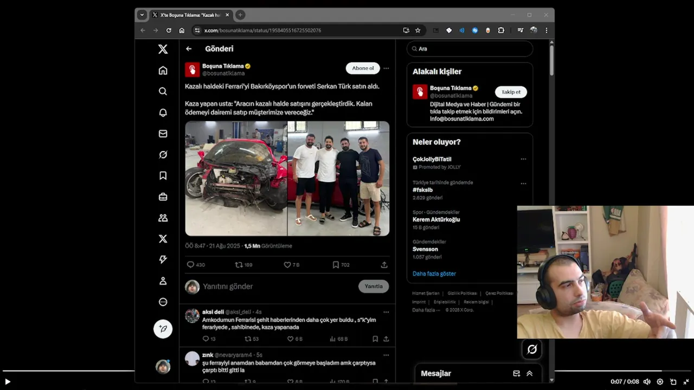694x390 pixels.
Task: Exit fullscreen in the video player
Action: tap(686, 381)
